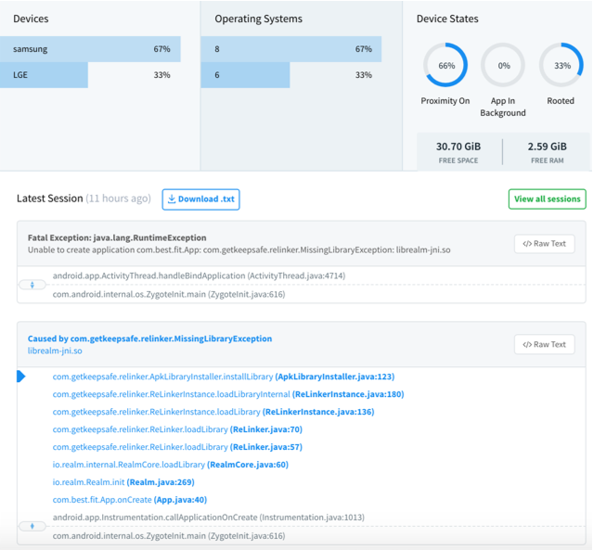Click the 30.70 GiB free space value

point(458,147)
